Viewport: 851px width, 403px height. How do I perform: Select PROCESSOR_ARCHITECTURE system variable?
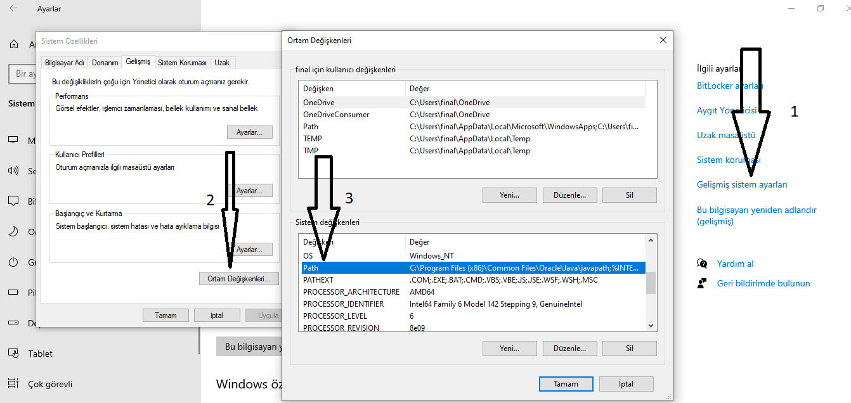(x=473, y=292)
